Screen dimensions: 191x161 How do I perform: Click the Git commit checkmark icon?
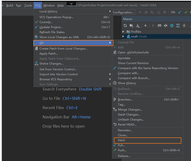coord(186,12)
